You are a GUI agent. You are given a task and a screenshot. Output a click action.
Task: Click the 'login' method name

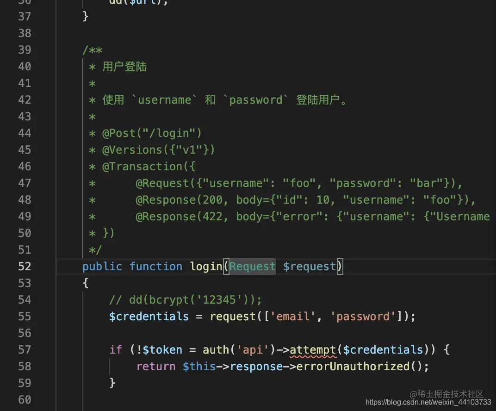206,267
